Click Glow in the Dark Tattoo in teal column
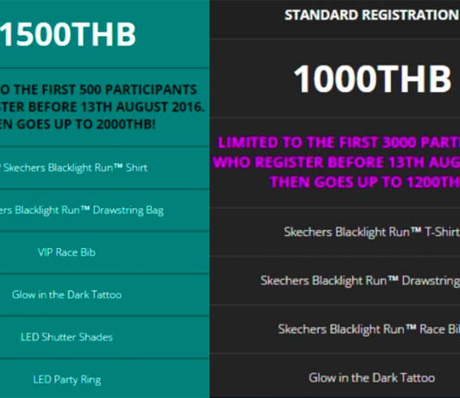The width and height of the screenshot is (460, 398). tap(66, 295)
